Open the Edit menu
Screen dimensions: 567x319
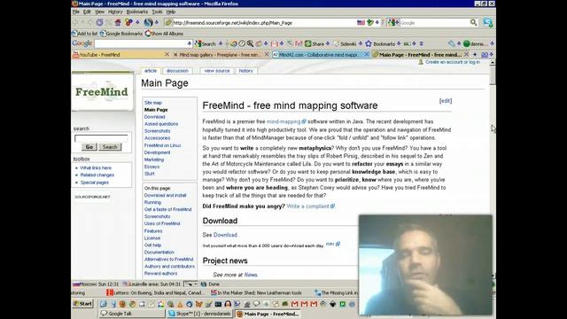coord(87,12)
